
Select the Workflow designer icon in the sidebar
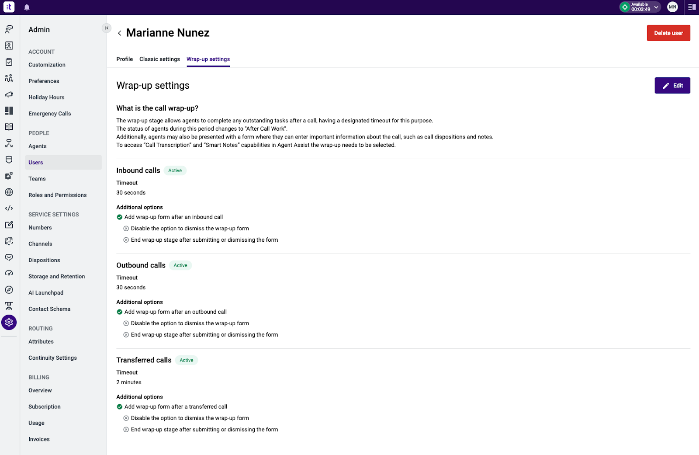pyautogui.click(x=9, y=143)
